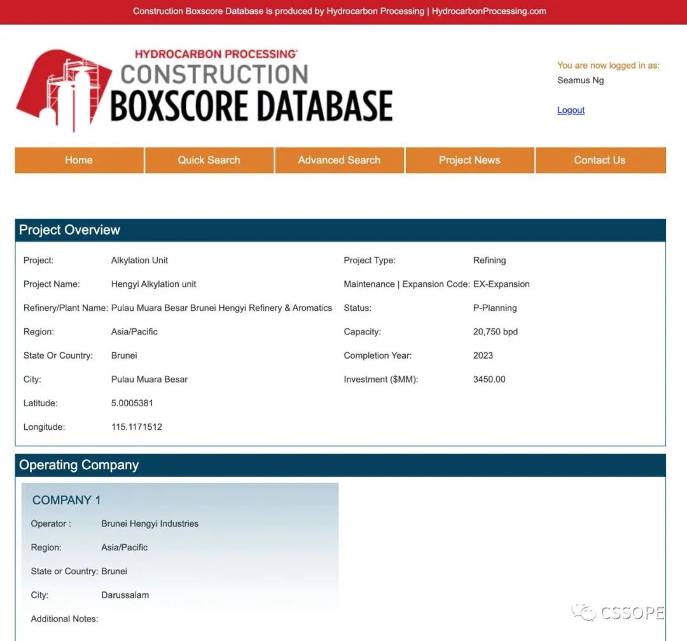
Task: Click the WeChat icon beside CSSOPE watermark
Action: tap(583, 612)
